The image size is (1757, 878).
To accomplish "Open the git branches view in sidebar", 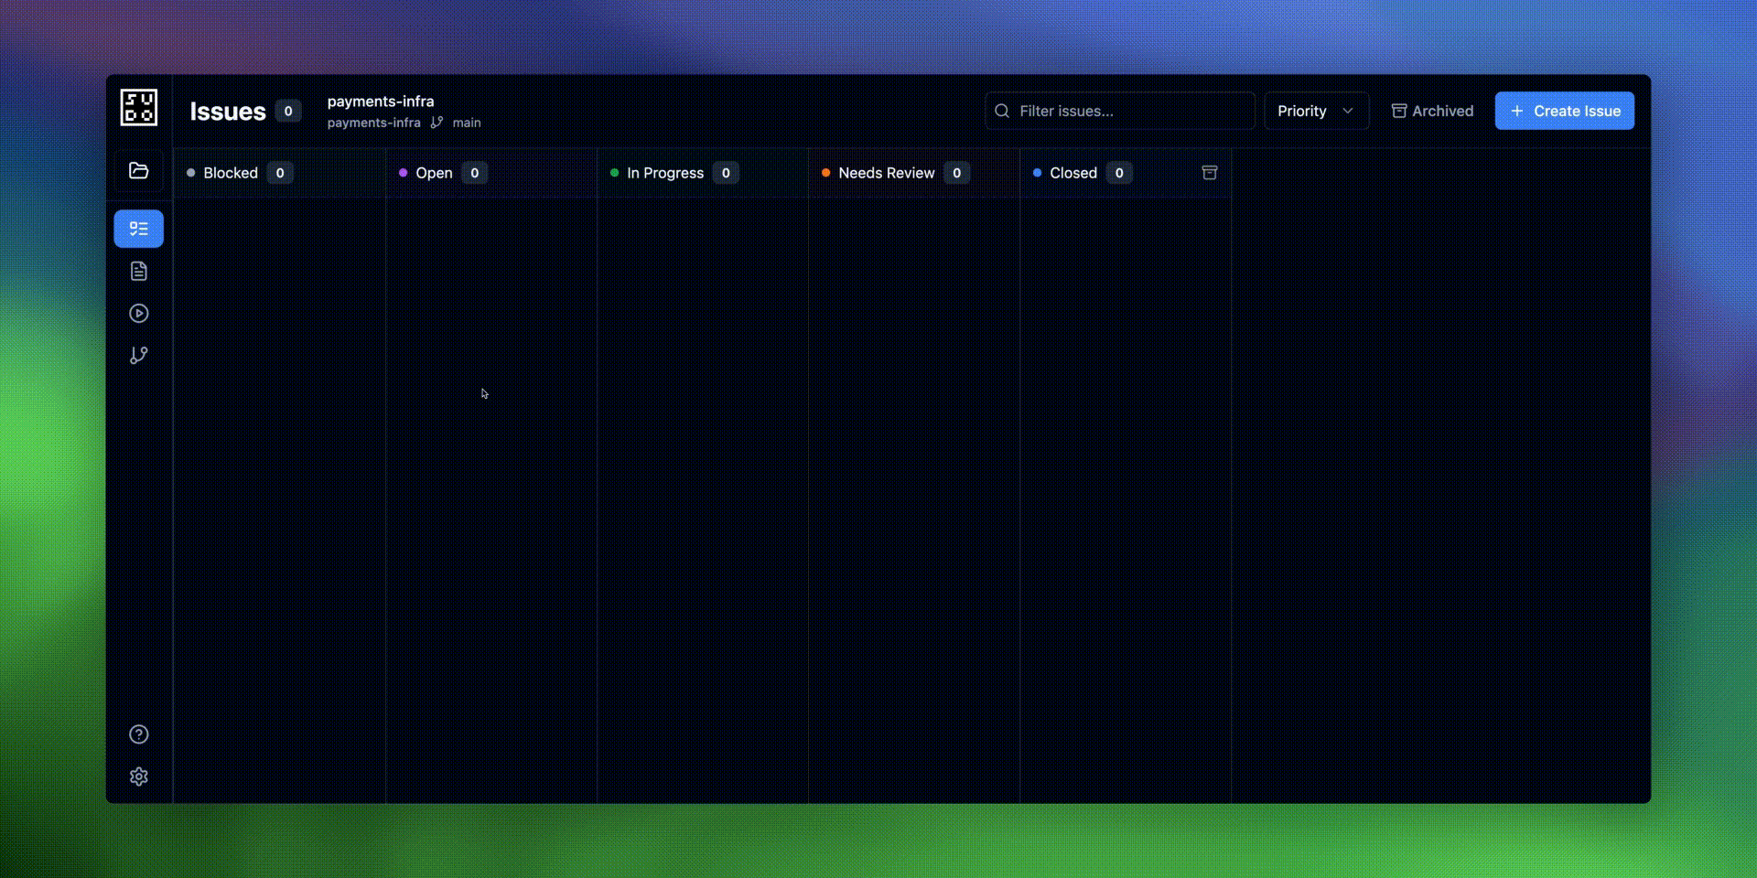I will [x=138, y=356].
